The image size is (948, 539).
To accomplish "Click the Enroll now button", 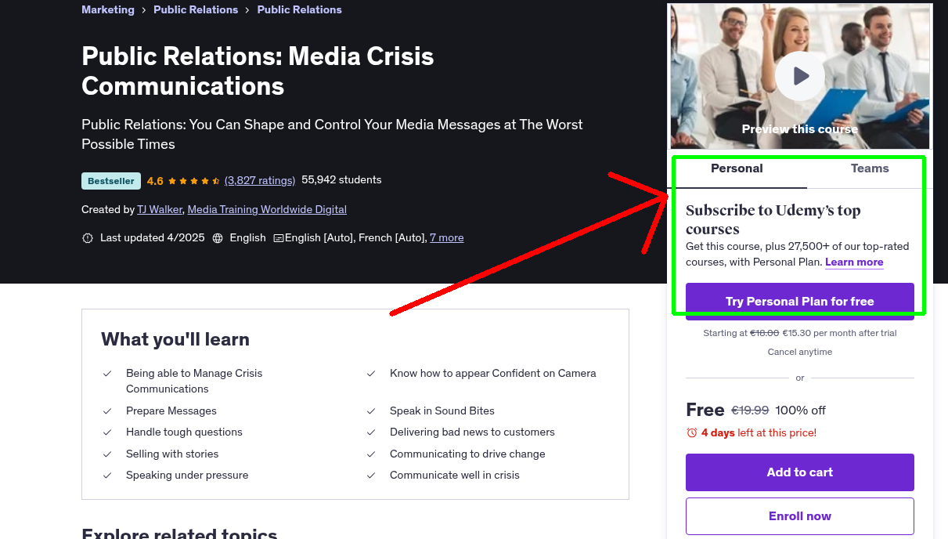I will [x=800, y=516].
